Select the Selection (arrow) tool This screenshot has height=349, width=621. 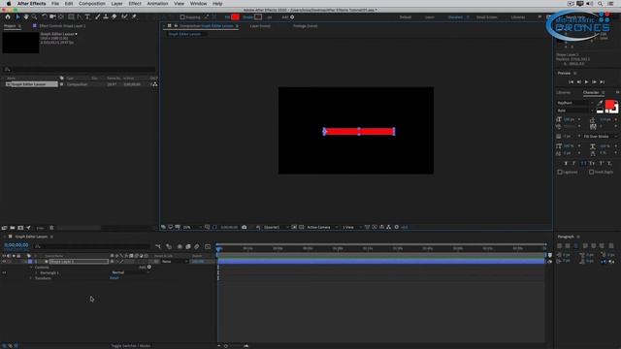click(x=17, y=17)
